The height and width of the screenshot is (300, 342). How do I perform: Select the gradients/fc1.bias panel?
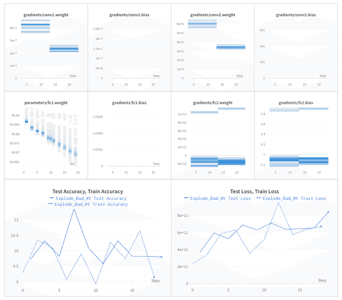coord(130,135)
